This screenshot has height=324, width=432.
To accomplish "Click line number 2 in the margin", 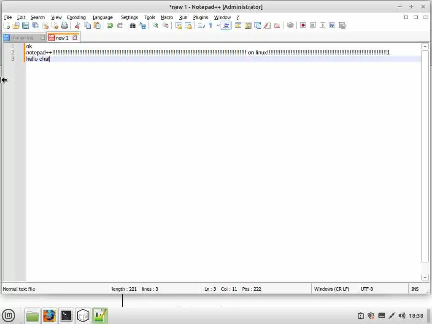I will click(13, 52).
